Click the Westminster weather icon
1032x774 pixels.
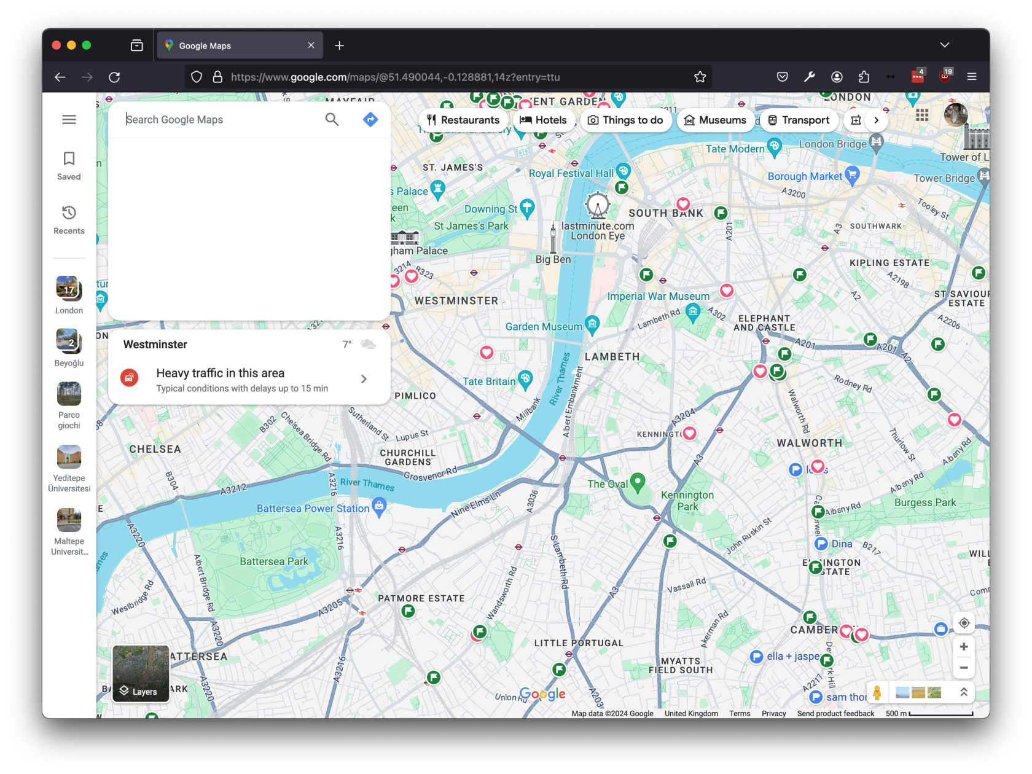[369, 344]
